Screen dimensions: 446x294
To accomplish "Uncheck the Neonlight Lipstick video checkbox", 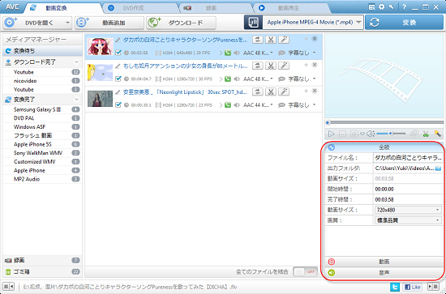I will [x=118, y=104].
